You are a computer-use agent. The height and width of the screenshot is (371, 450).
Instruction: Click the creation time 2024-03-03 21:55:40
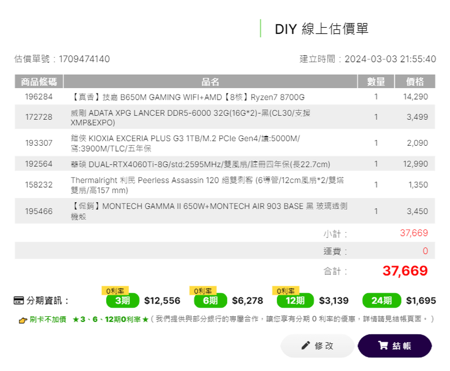391,59
